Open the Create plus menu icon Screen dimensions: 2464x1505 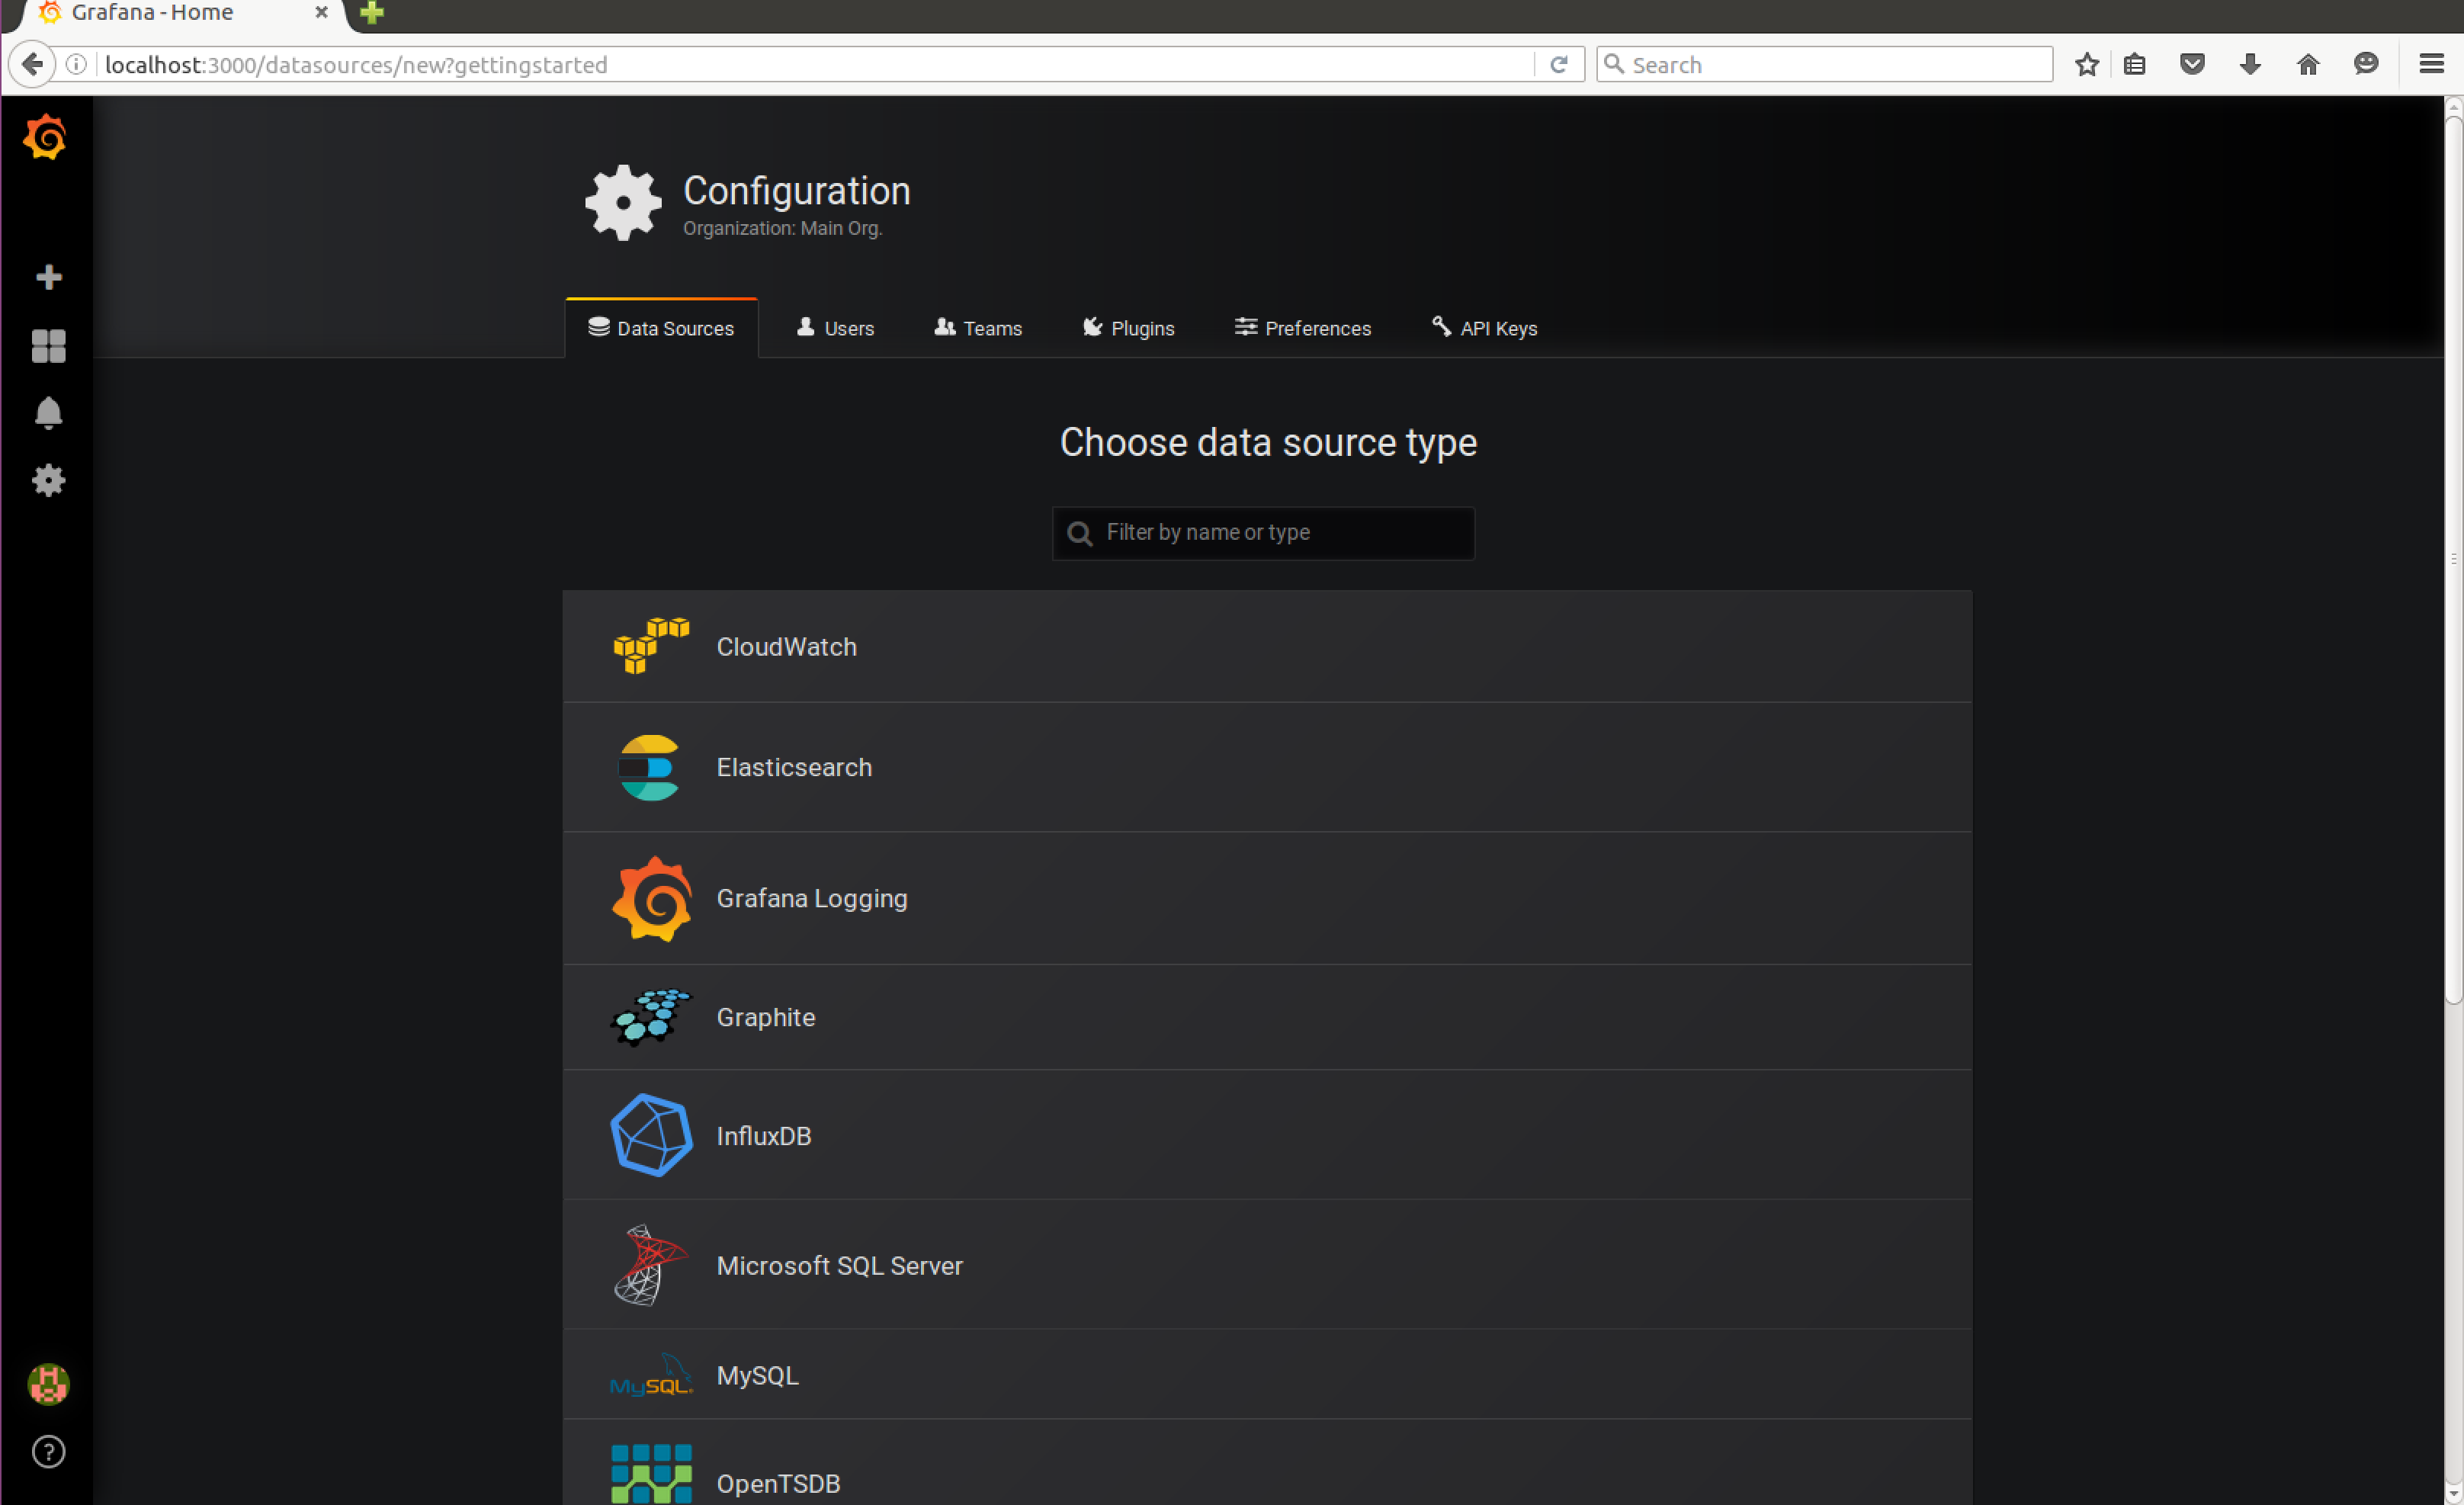click(48, 277)
